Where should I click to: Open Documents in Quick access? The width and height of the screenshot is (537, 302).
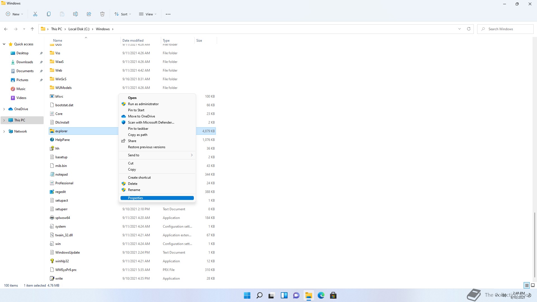(x=25, y=71)
